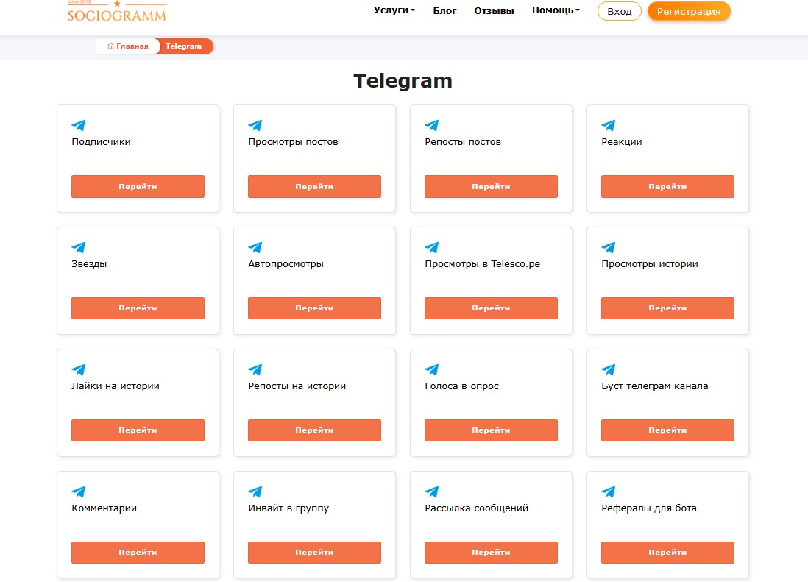Click the Комментарии title text
This screenshot has height=582, width=808.
point(104,508)
